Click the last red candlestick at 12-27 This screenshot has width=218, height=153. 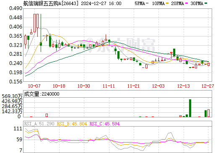(x=208, y=64)
